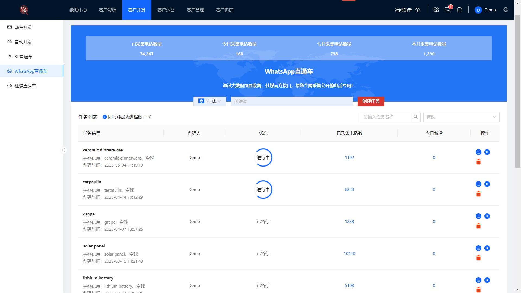The width and height of the screenshot is (521, 293).
Task: Click the 已暂停 status of grape task
Action: click(x=263, y=222)
